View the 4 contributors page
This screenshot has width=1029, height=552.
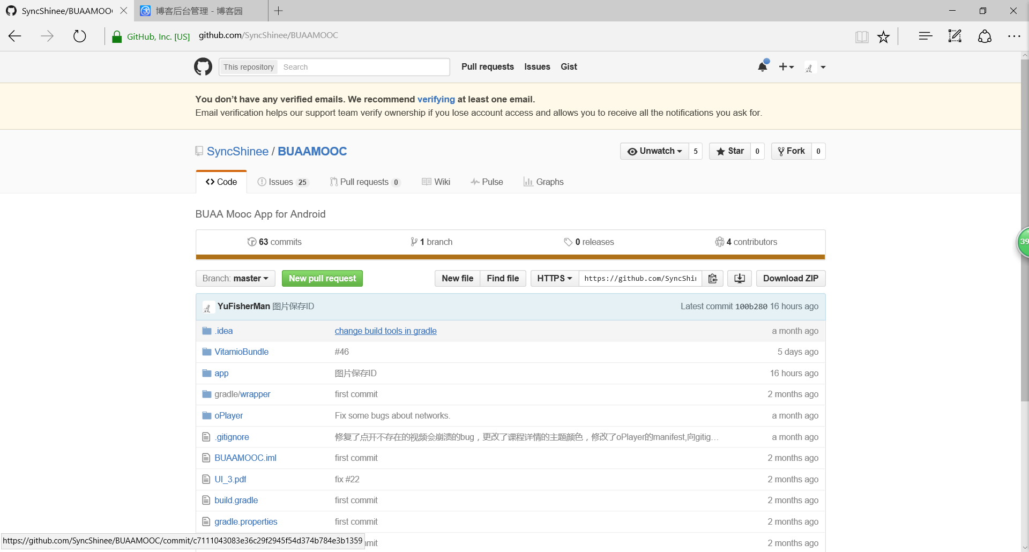click(x=746, y=242)
